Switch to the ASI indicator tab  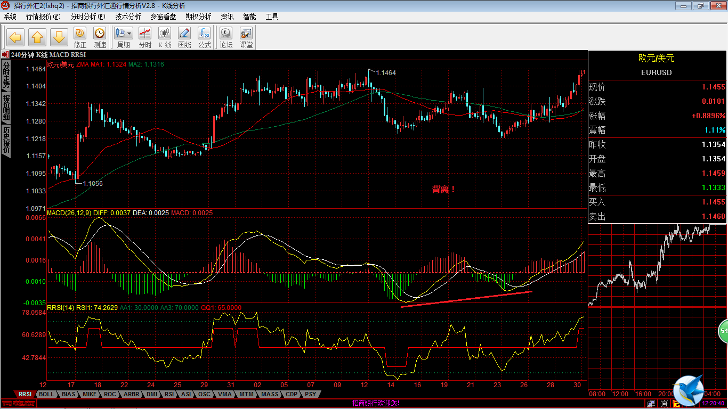(x=186, y=394)
